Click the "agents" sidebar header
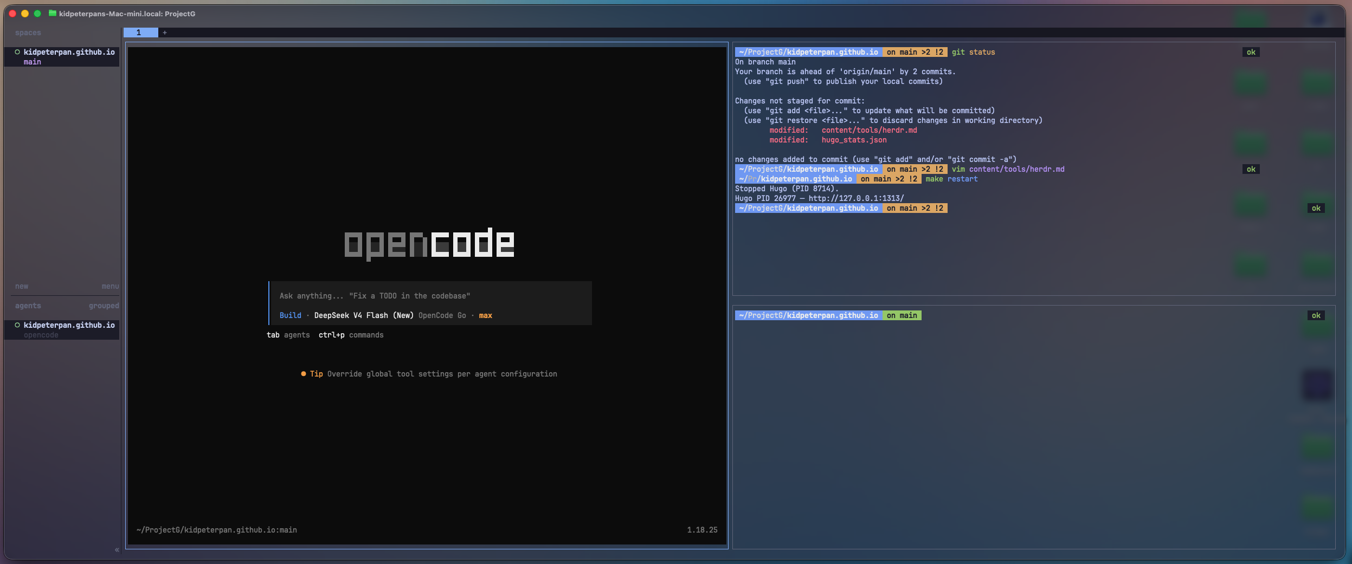Image resolution: width=1352 pixels, height=564 pixels. coord(28,306)
